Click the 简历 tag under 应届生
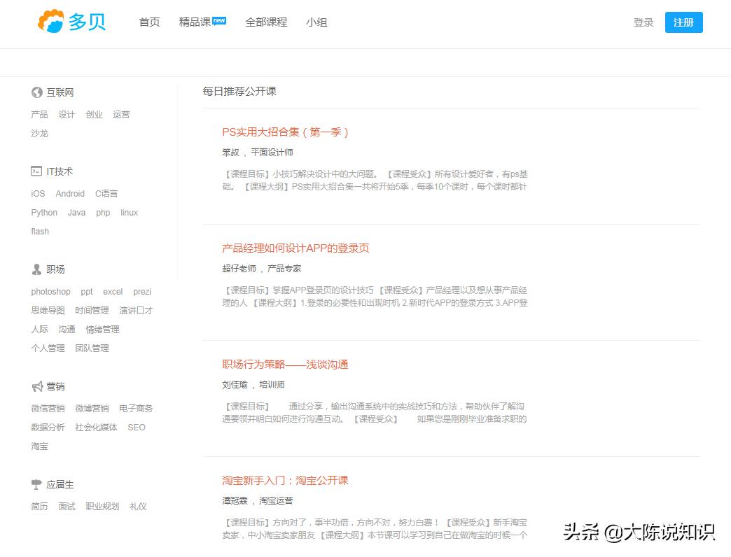731x557 pixels. (39, 506)
